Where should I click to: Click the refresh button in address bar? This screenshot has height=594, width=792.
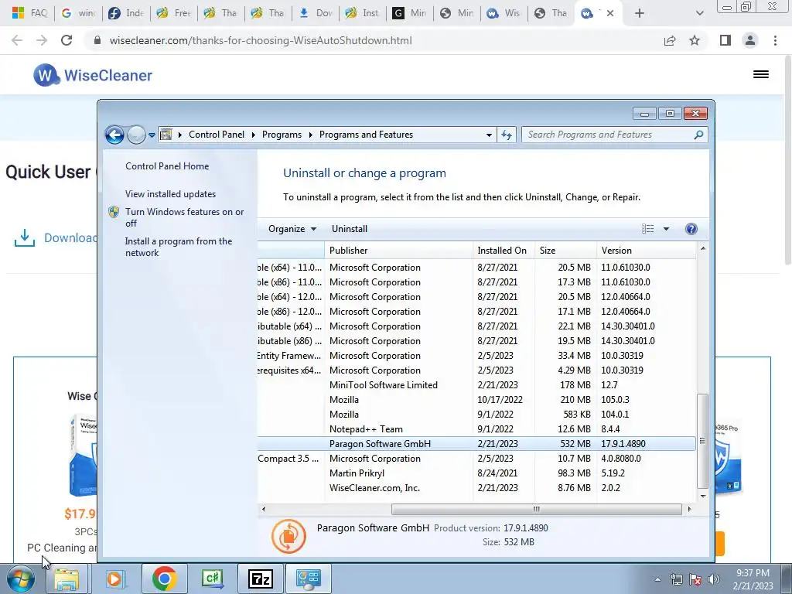point(507,135)
